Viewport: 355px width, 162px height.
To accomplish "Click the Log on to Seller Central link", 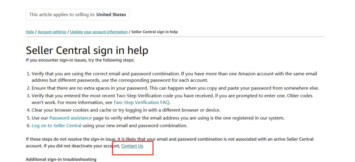I will click(57, 125).
